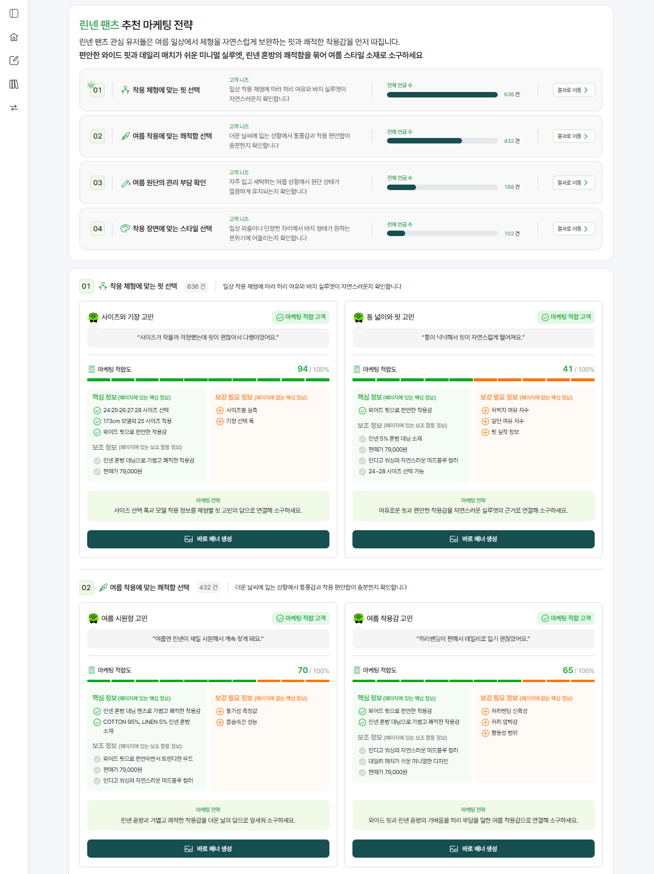Click the mention count bar showing 636 건
The height and width of the screenshot is (874, 654).
point(442,94)
